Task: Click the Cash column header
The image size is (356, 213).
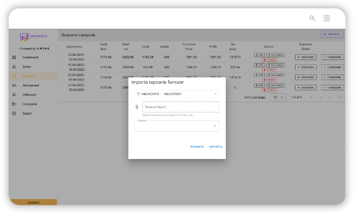Action: coord(146,47)
